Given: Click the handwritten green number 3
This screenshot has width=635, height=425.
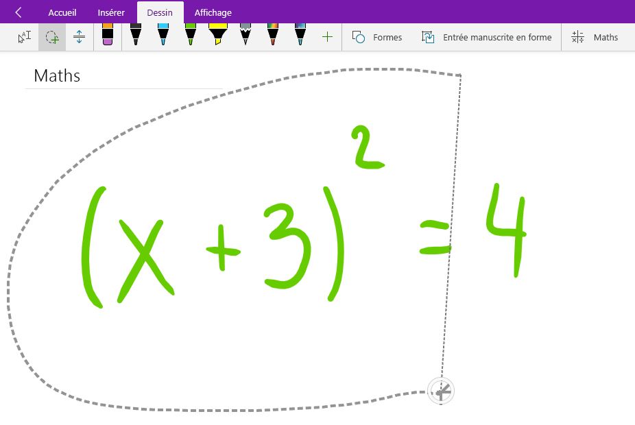Looking at the screenshot, I should click(x=287, y=245).
